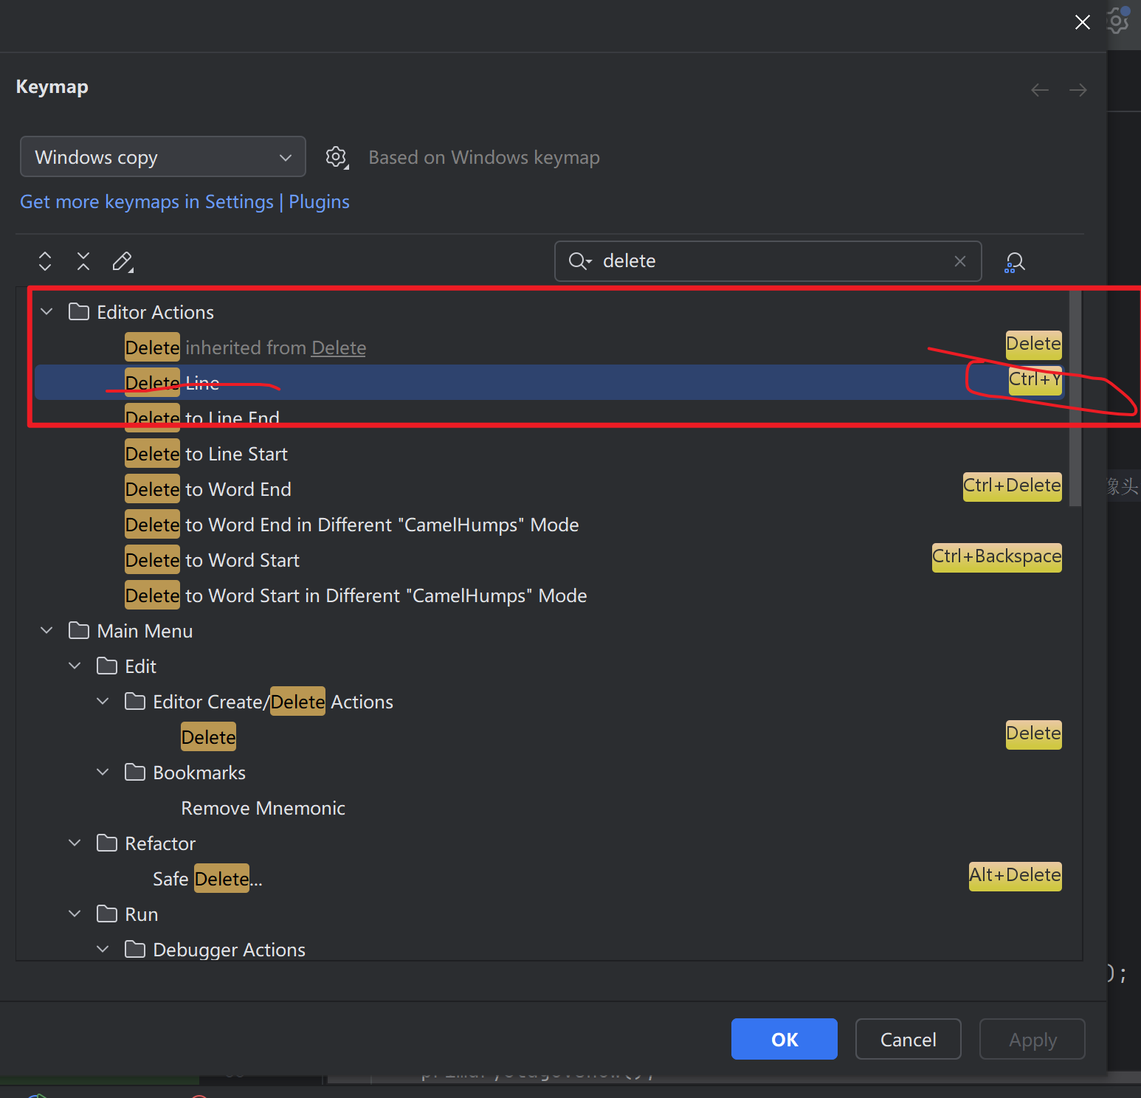Click the back navigation arrow
Viewport: 1141px width, 1098px height.
click(1040, 90)
